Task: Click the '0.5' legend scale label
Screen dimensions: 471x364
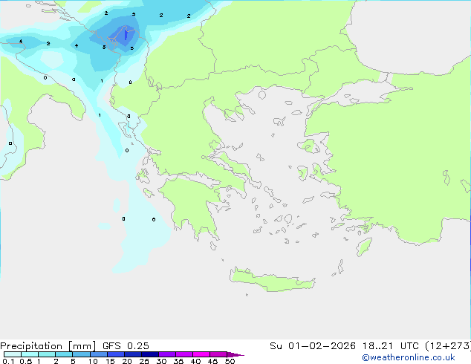Action: pos(25,361)
